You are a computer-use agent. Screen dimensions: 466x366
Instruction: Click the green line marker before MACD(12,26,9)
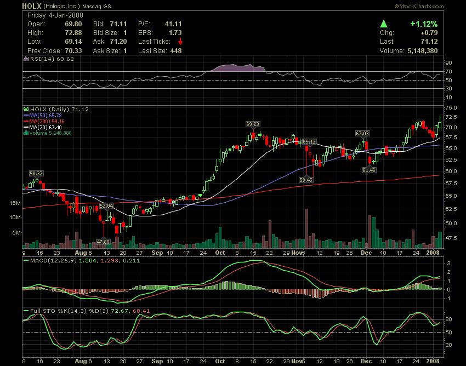26,261
